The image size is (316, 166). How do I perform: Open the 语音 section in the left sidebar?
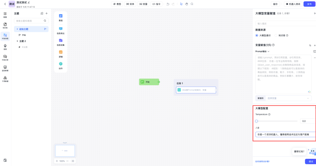pyautogui.click(x=5, y=47)
